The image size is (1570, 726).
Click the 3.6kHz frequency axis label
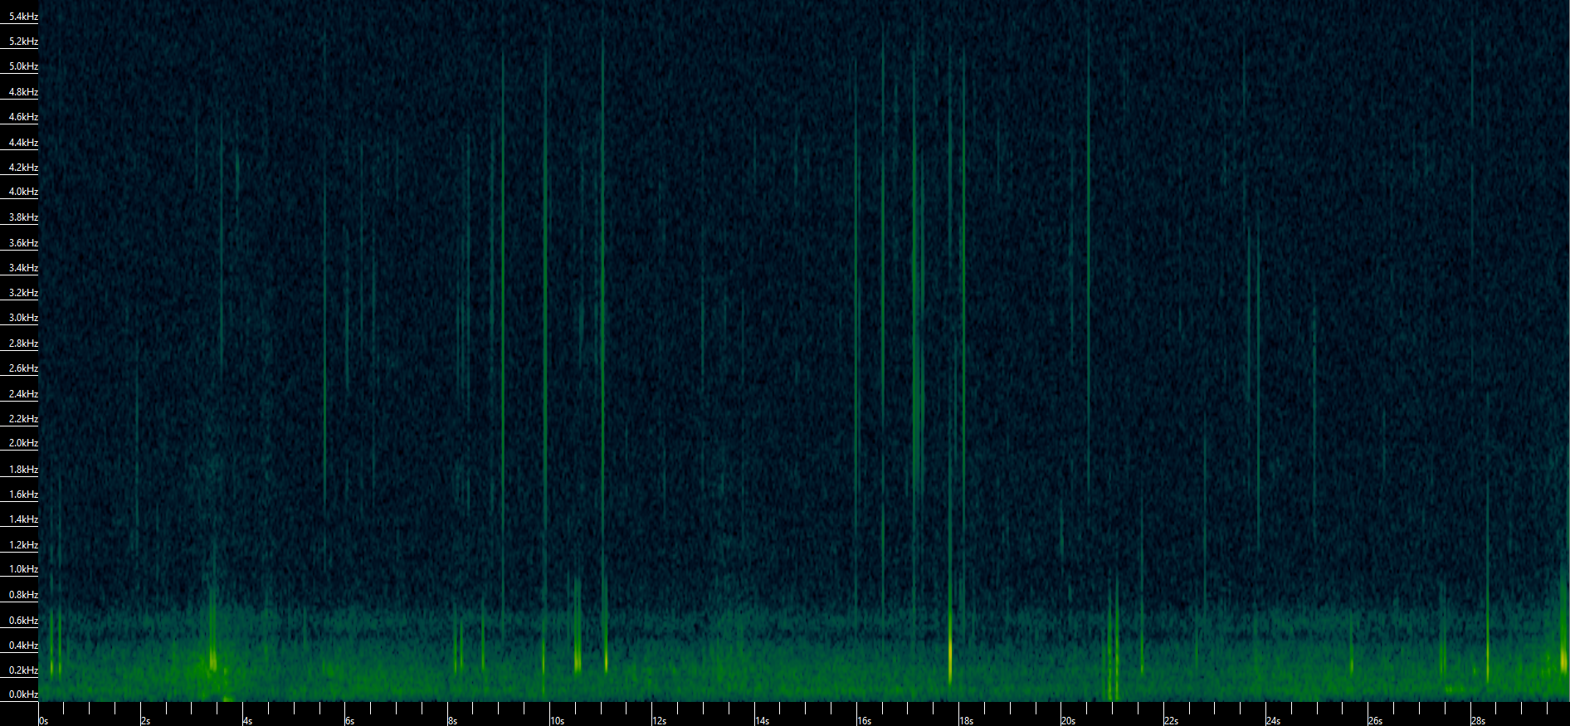click(x=23, y=243)
